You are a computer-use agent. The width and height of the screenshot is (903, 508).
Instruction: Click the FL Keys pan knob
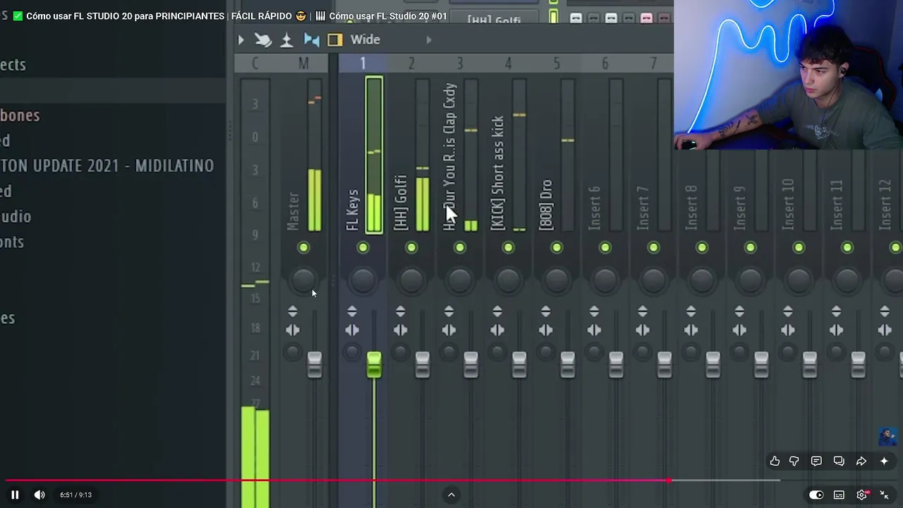[363, 281]
